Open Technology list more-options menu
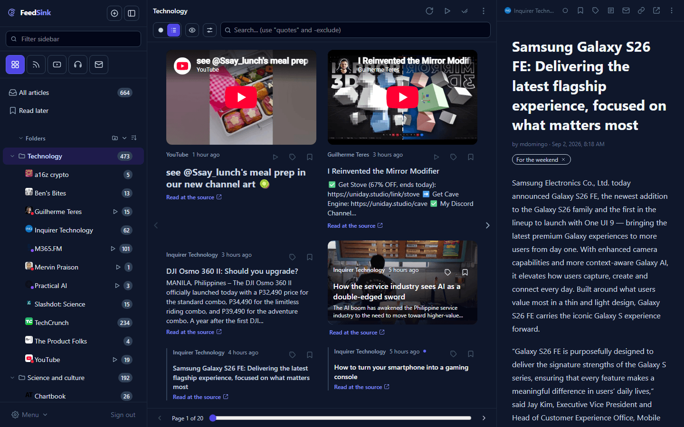The width and height of the screenshot is (684, 427). [484, 11]
